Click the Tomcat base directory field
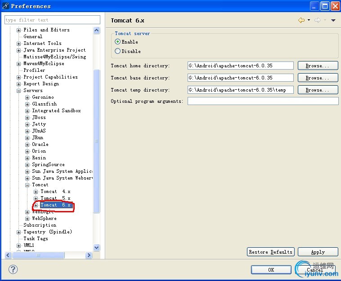Image resolution: width=341 pixels, height=281 pixels. tap(241, 78)
